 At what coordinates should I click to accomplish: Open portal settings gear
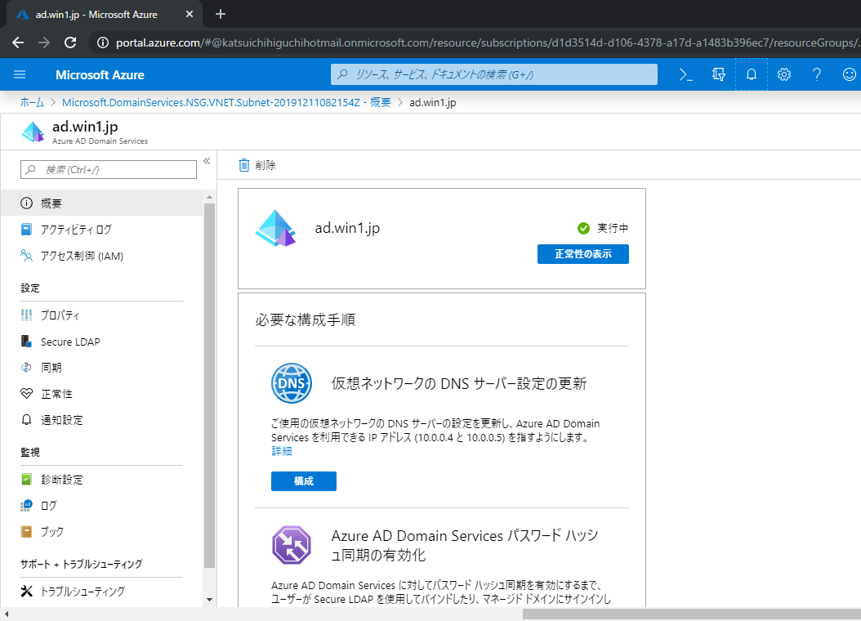[784, 74]
